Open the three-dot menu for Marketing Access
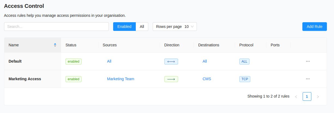334x113 pixels. tap(308, 79)
